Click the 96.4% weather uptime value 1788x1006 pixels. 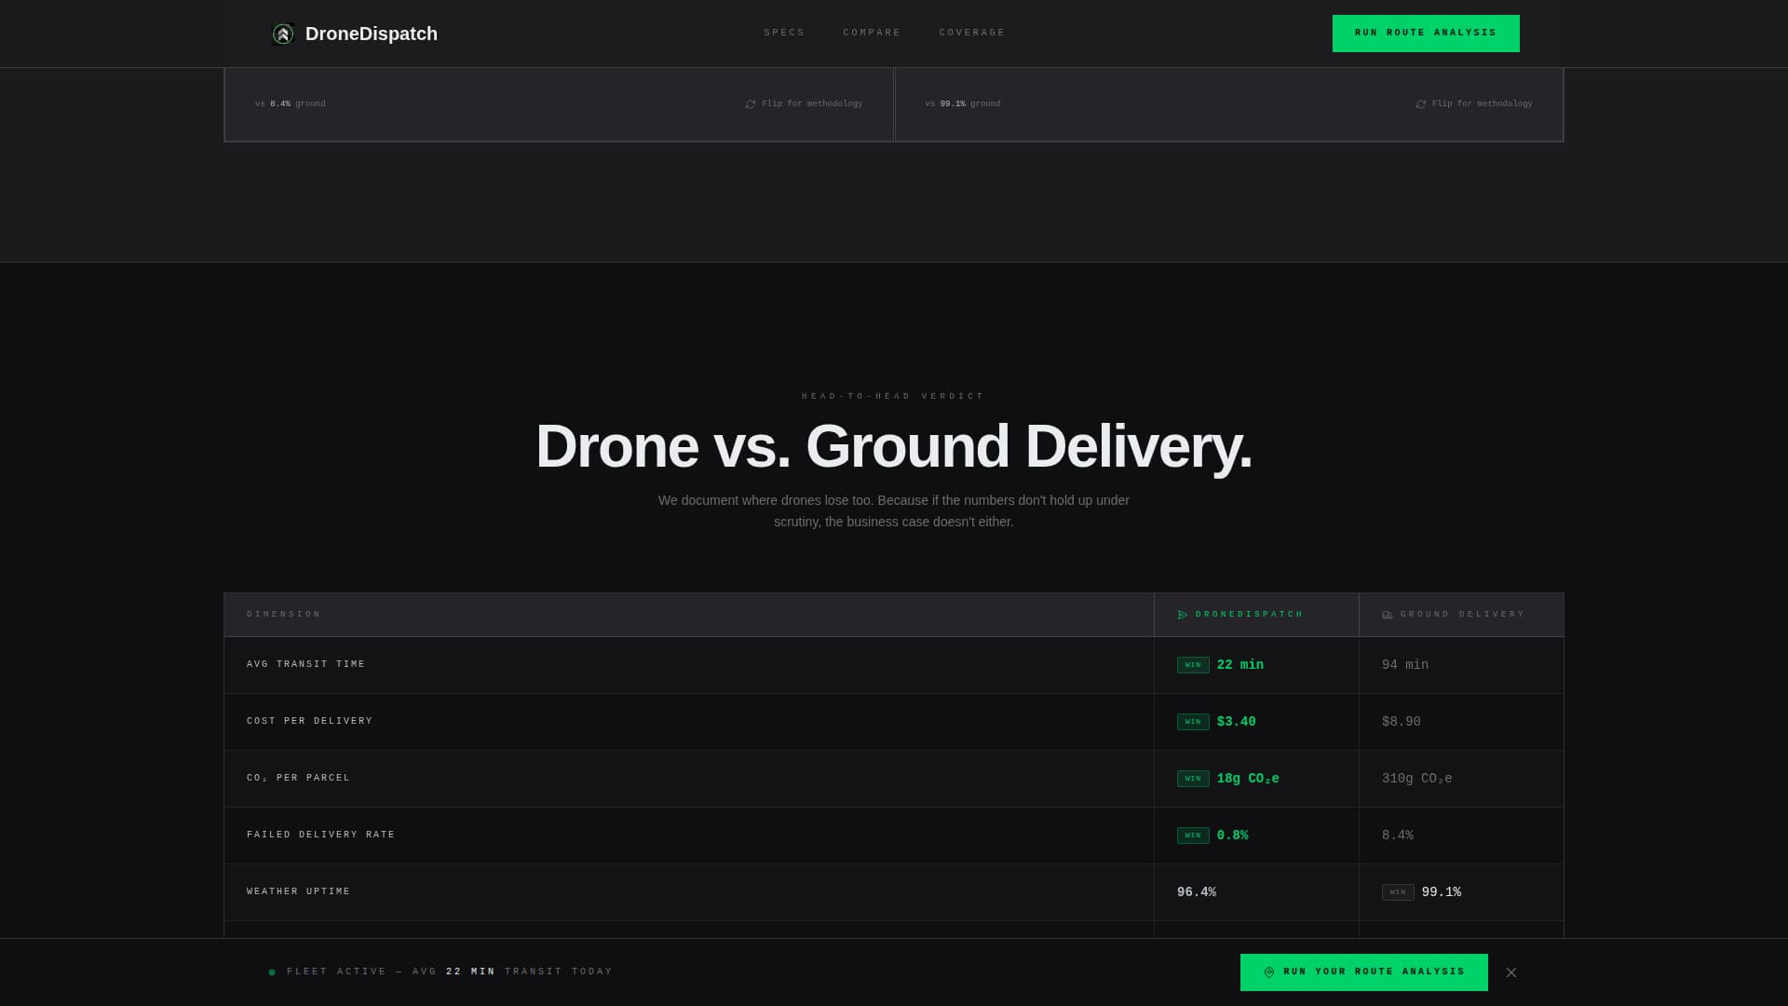1197,892
